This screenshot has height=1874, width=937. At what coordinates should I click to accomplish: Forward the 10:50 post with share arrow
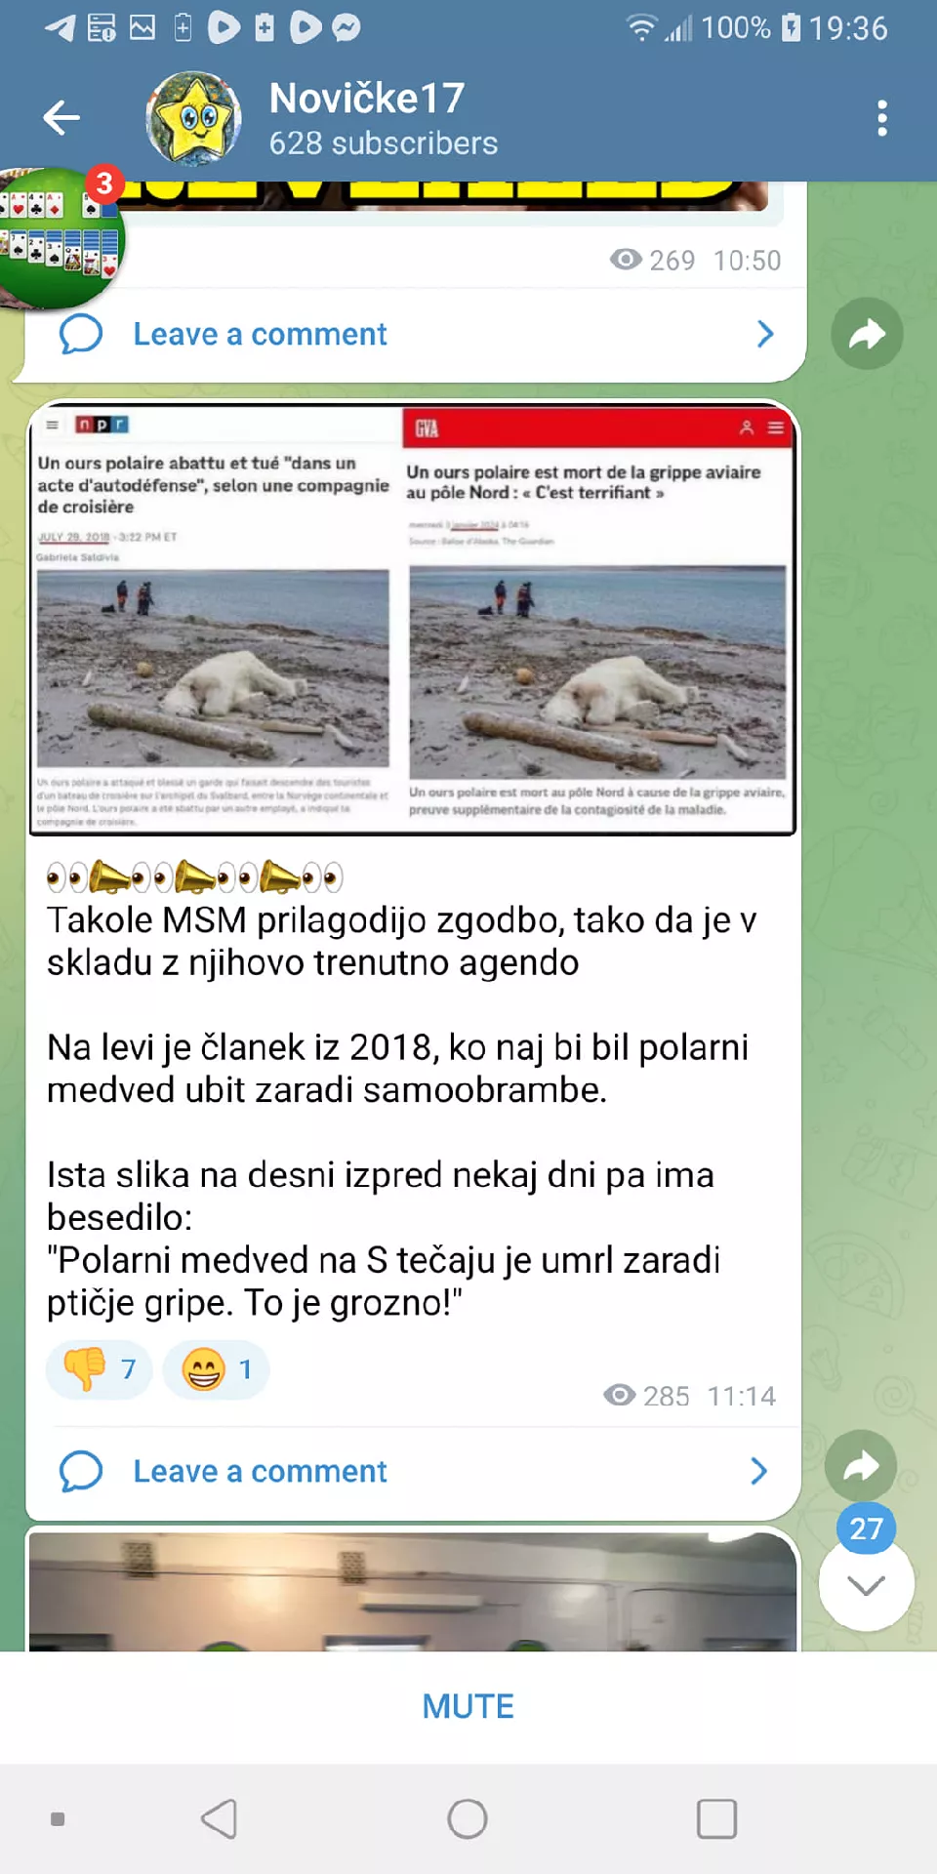867,334
